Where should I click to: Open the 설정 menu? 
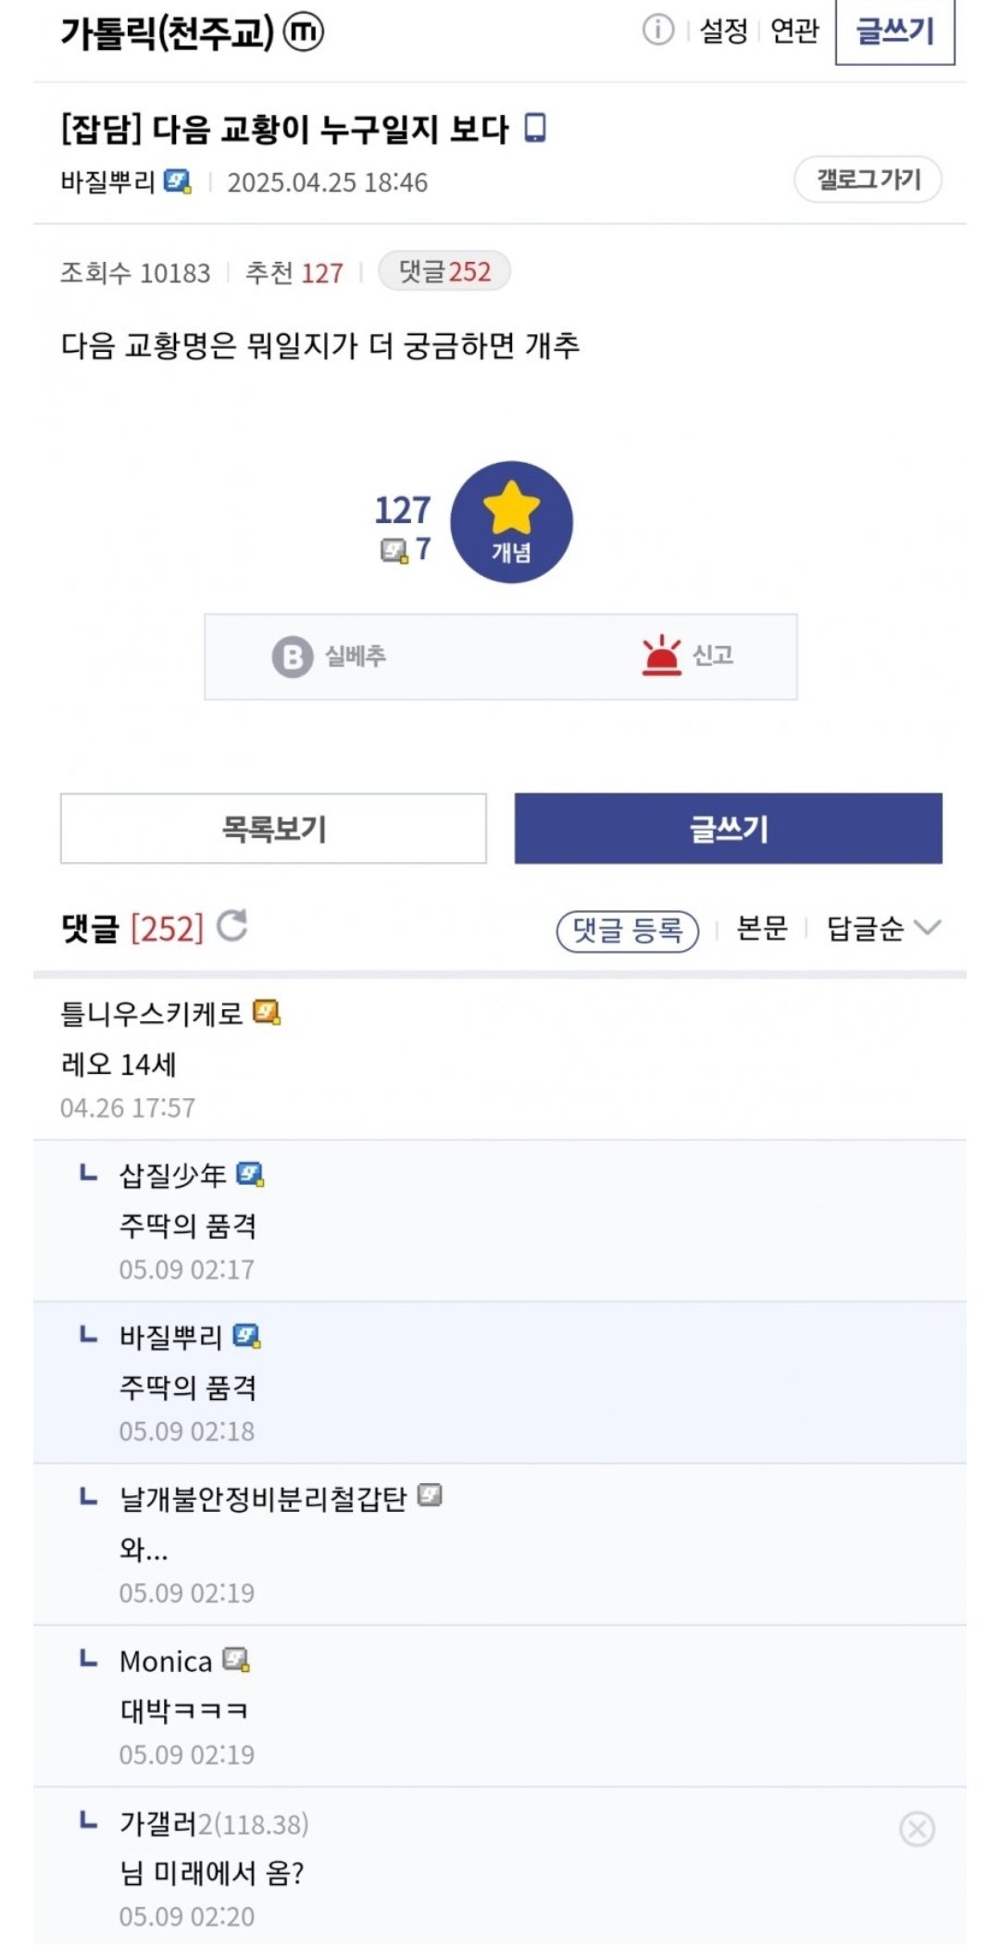pos(723,31)
